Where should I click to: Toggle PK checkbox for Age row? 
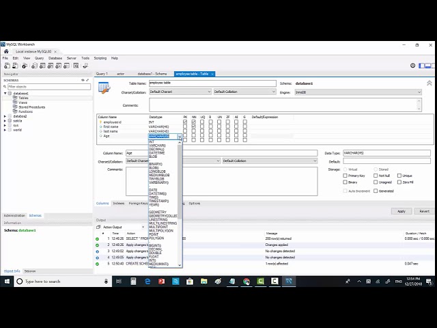185,136
